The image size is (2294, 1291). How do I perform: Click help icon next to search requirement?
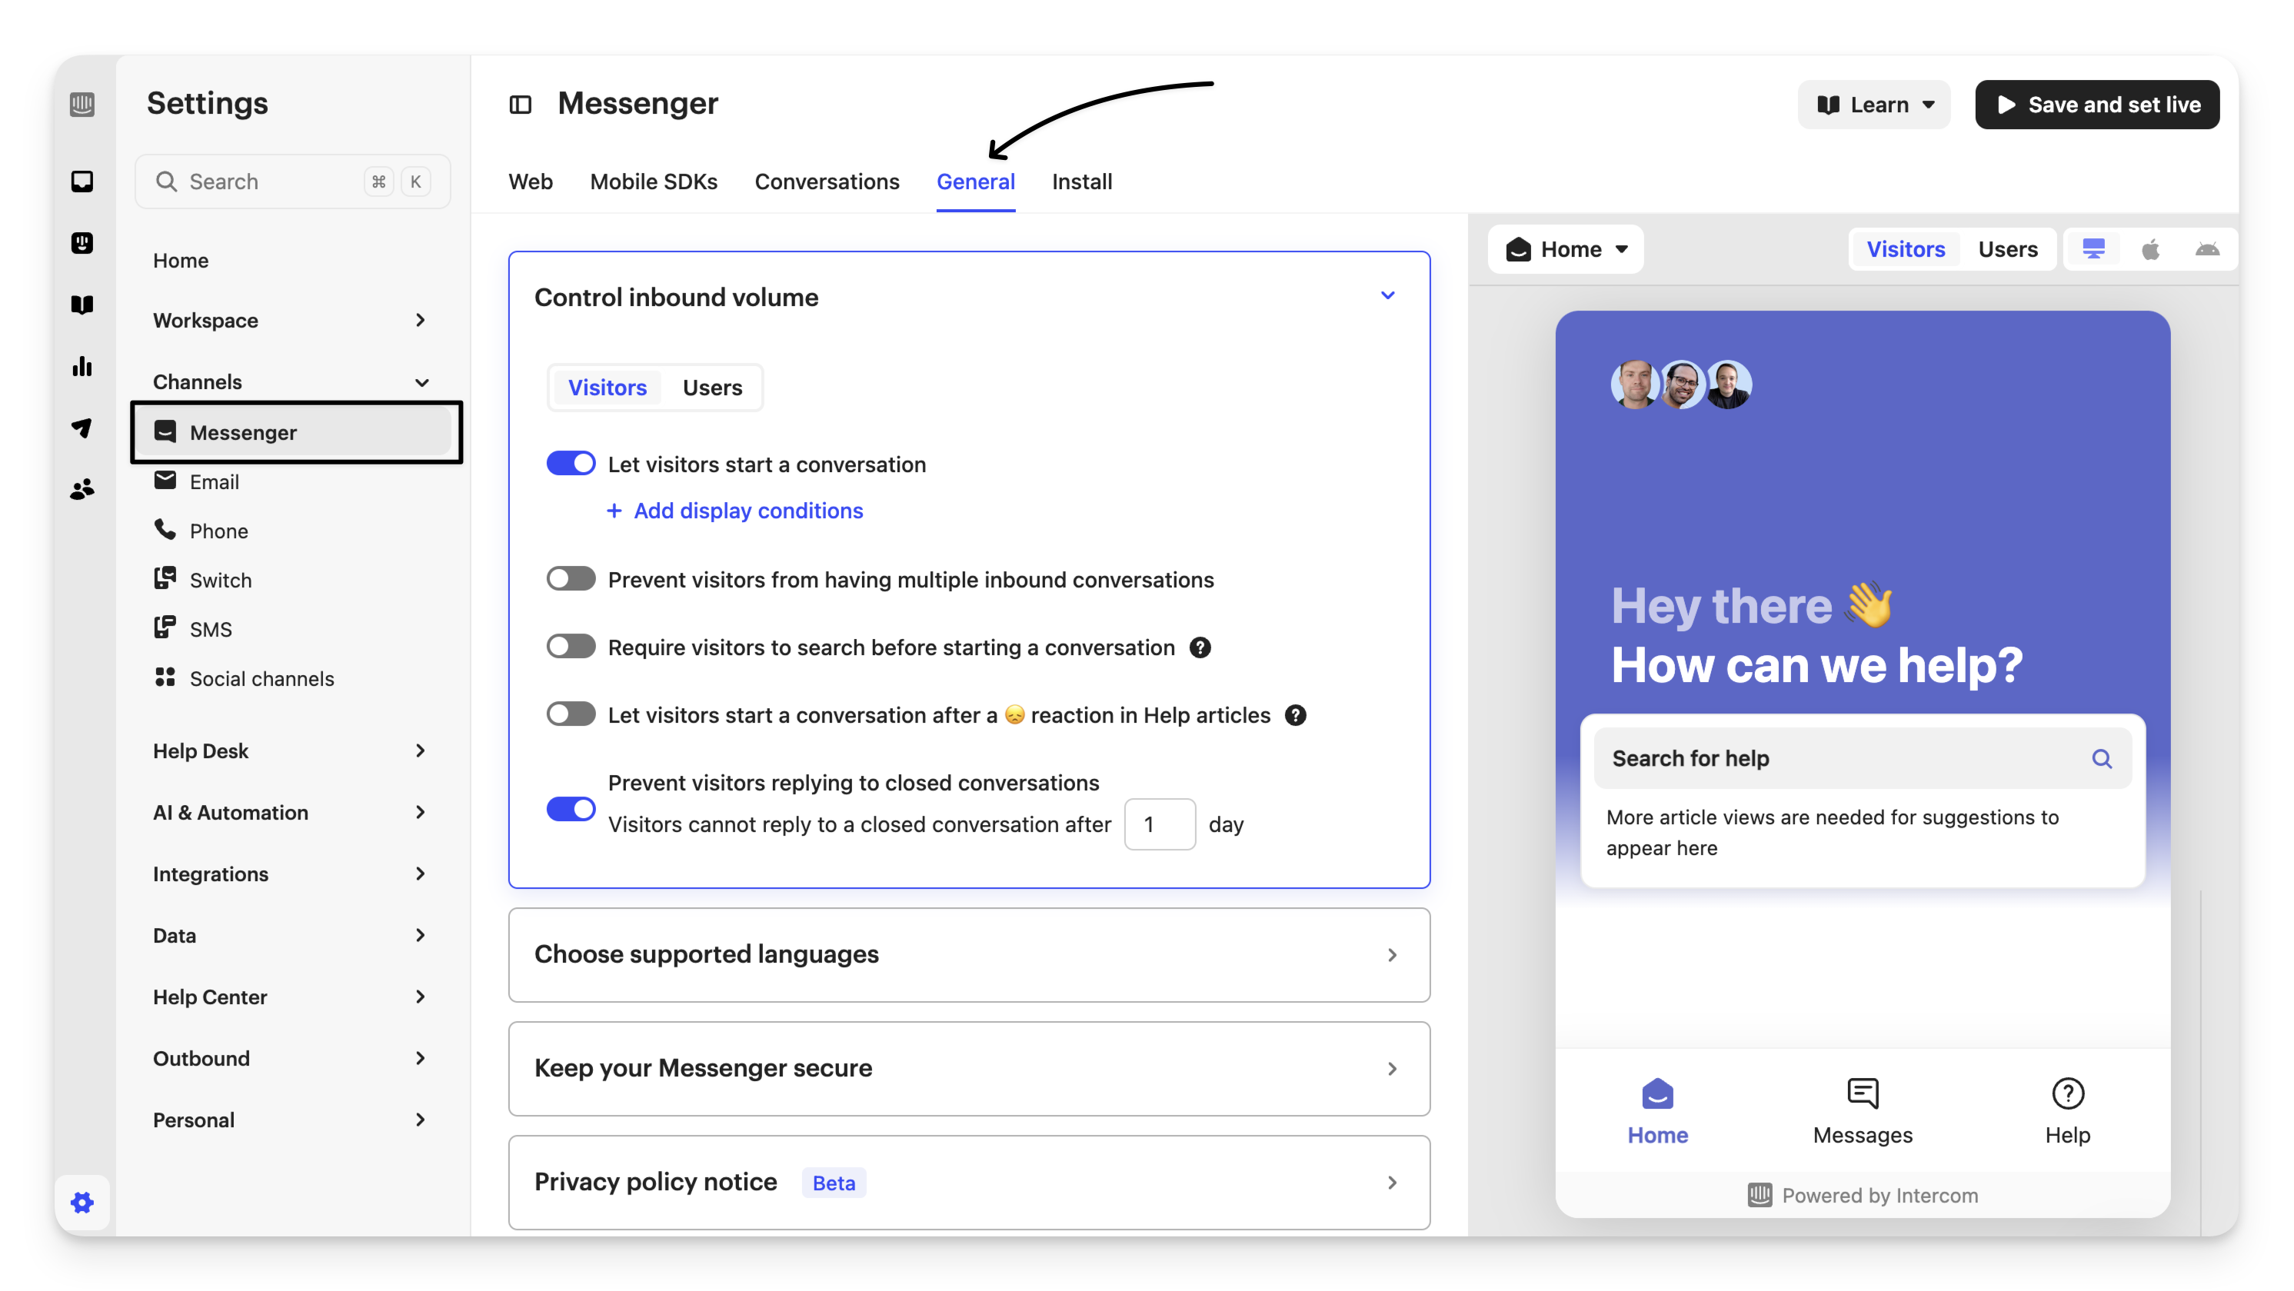pyautogui.click(x=1200, y=647)
